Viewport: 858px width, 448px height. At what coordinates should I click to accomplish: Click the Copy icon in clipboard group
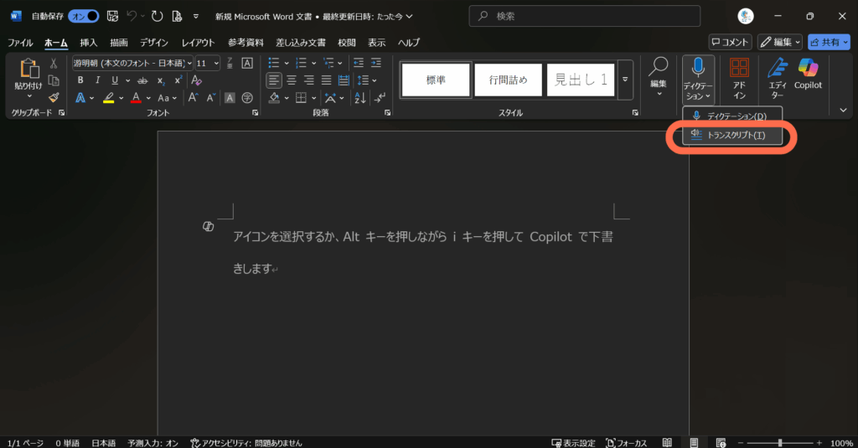54,80
